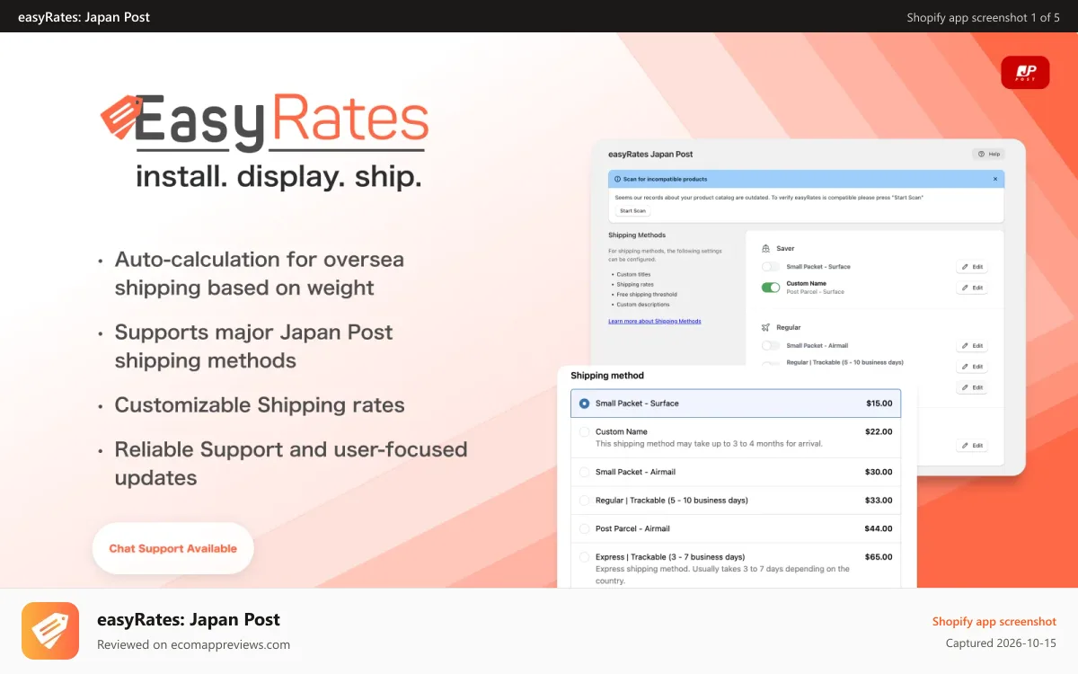Click the Saver section label
Screen dimensions: 1078x674
pos(785,248)
